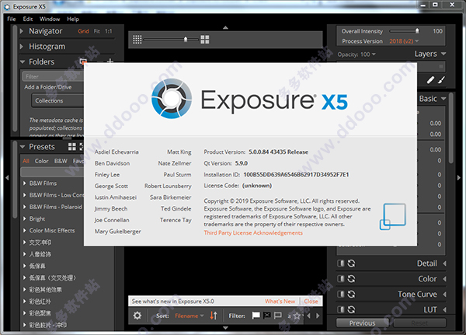The height and width of the screenshot is (335, 466).
Task: Open the Help menu
Action: [73, 19]
